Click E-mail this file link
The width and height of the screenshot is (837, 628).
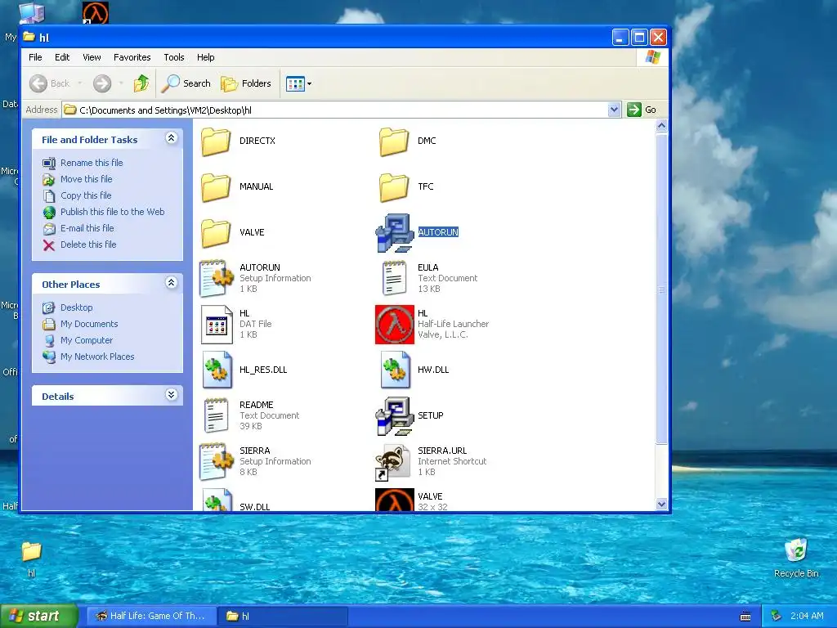point(87,228)
